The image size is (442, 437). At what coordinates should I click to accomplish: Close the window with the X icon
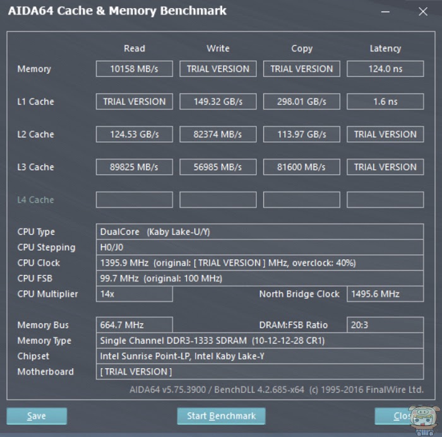[x=423, y=11]
